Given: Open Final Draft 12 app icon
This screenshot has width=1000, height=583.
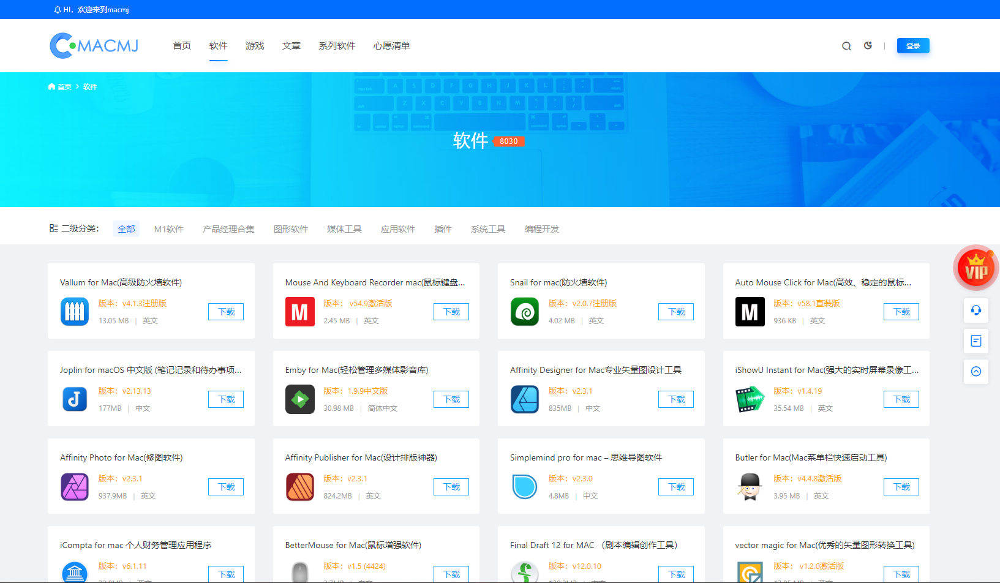Looking at the screenshot, I should [525, 572].
